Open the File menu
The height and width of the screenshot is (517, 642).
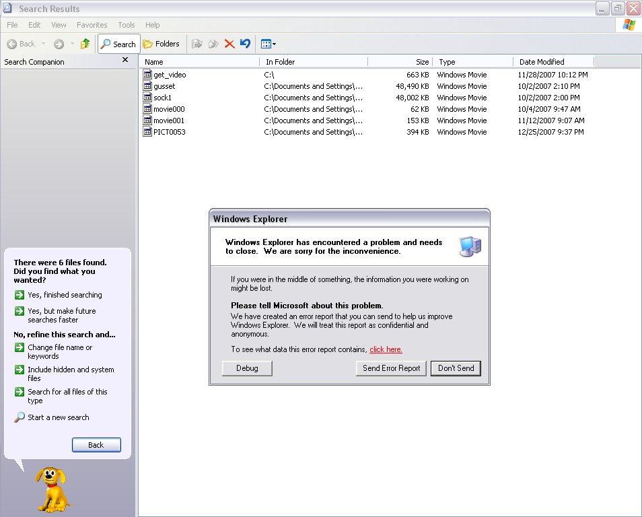coord(12,25)
